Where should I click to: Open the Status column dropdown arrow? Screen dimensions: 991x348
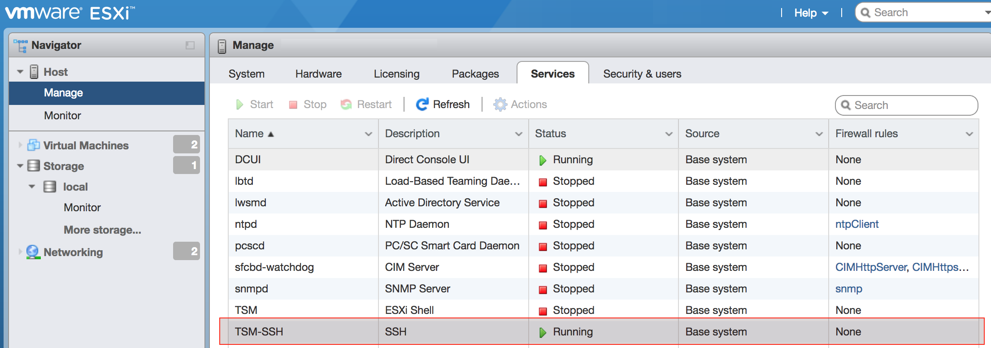pyautogui.click(x=669, y=134)
